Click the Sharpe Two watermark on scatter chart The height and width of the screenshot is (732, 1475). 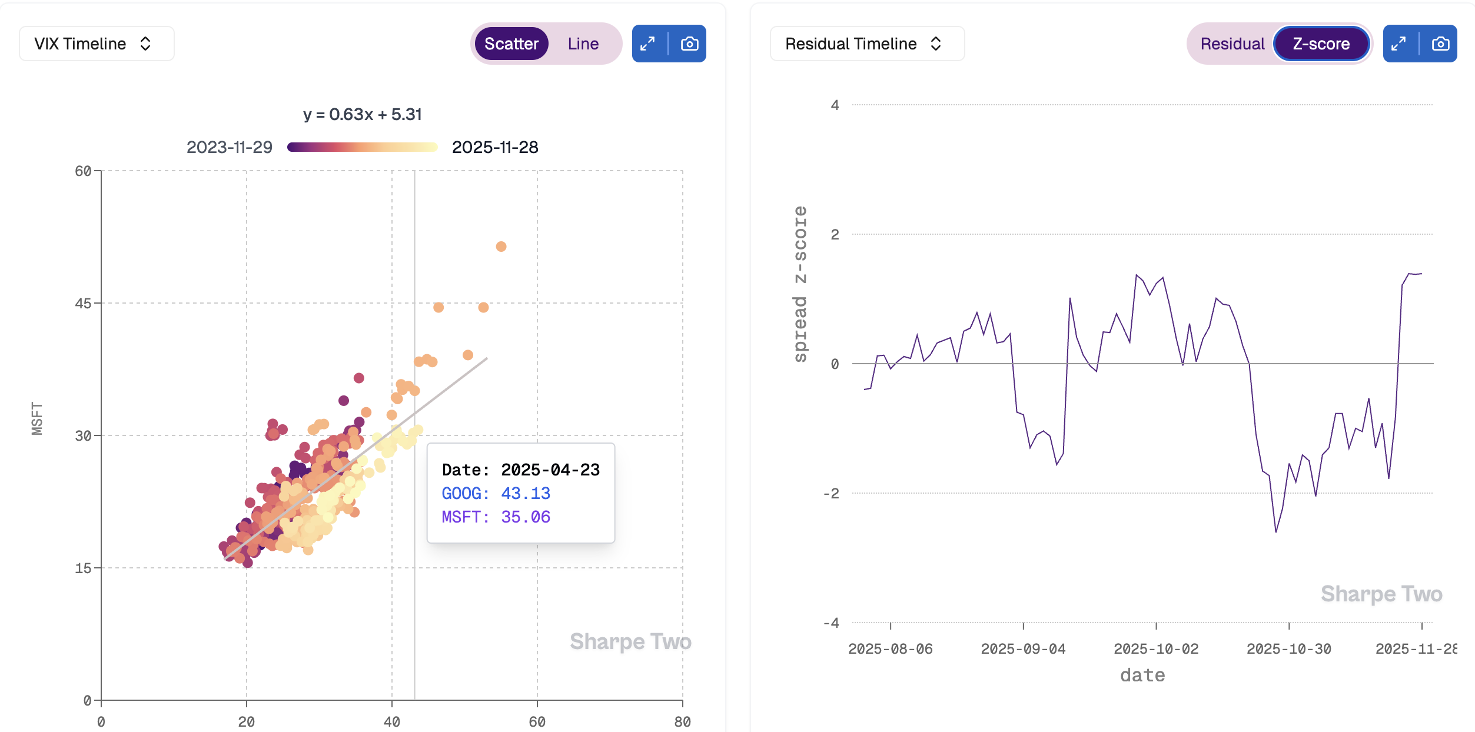[630, 641]
